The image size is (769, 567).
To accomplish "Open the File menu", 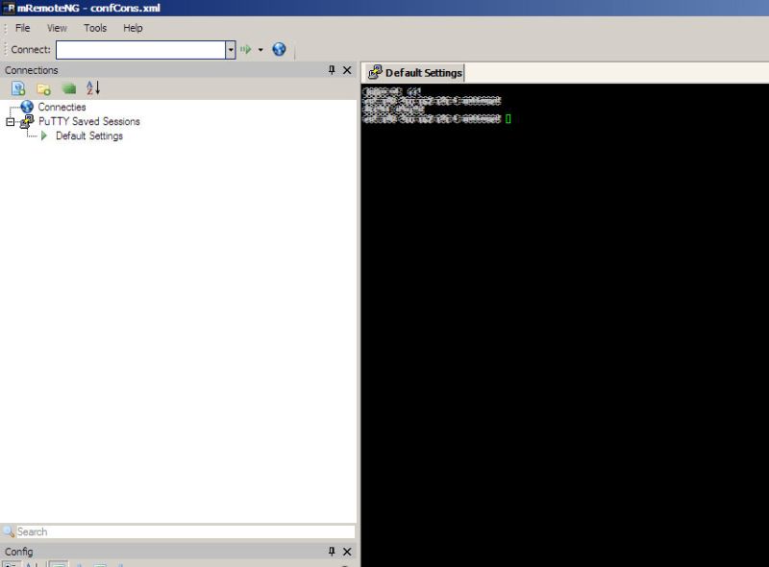I will click(x=22, y=28).
